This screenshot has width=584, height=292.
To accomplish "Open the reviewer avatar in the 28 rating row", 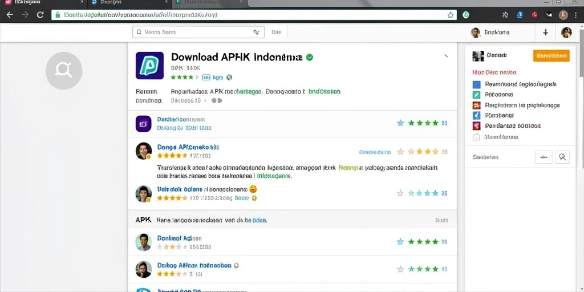I will pyautogui.click(x=143, y=194).
